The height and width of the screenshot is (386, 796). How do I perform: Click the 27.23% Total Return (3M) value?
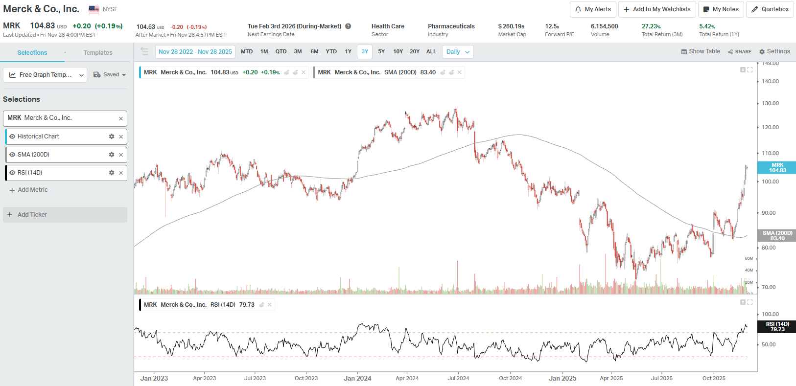coord(651,26)
